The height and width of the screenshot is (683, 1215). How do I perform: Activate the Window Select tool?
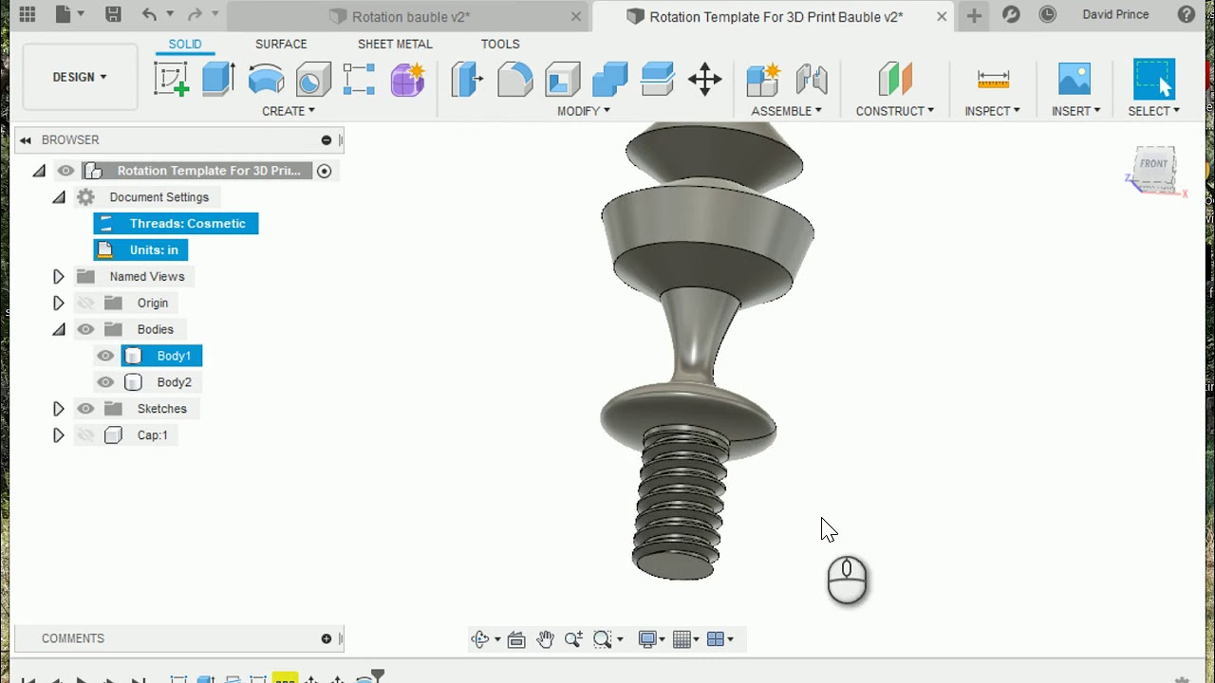pos(1154,79)
